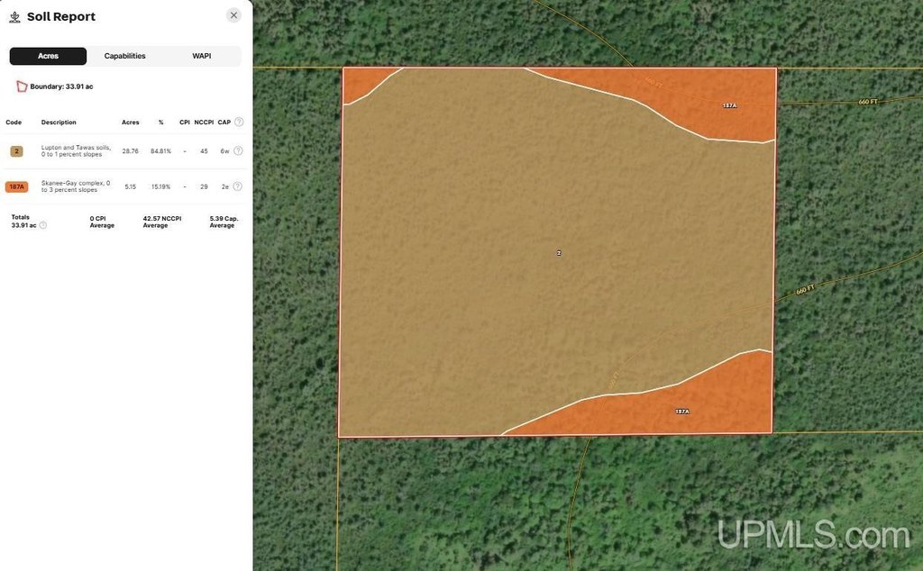Close the Soil Report panel
The height and width of the screenshot is (571, 923).
(x=233, y=15)
